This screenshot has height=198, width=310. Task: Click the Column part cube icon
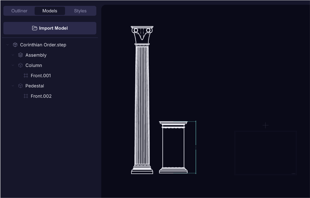pyautogui.click(x=20, y=65)
